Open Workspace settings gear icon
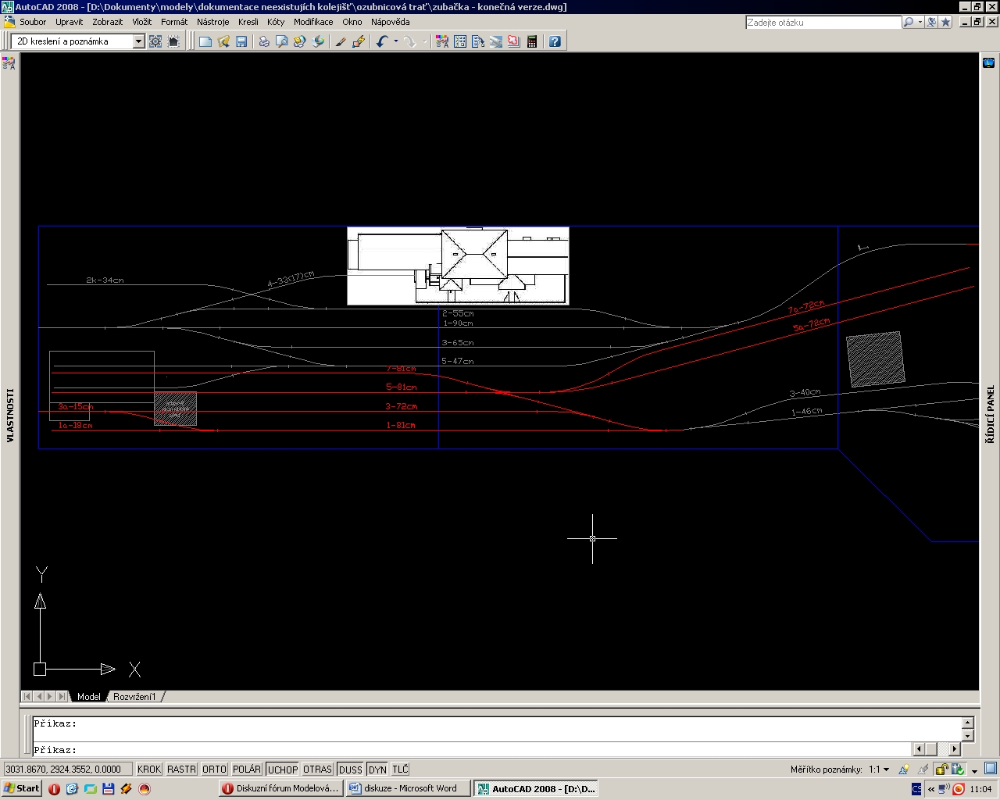The image size is (1000, 800). point(155,41)
